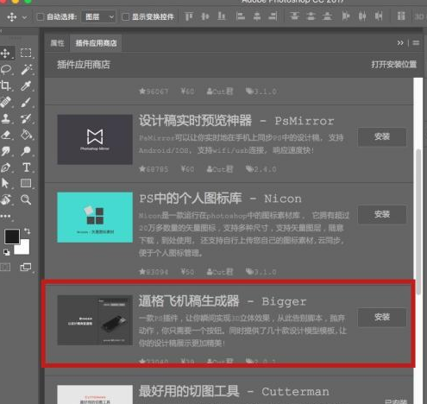The height and width of the screenshot is (404, 427).
Task: Select the Rectangular Marquee tool
Action: 26,54
